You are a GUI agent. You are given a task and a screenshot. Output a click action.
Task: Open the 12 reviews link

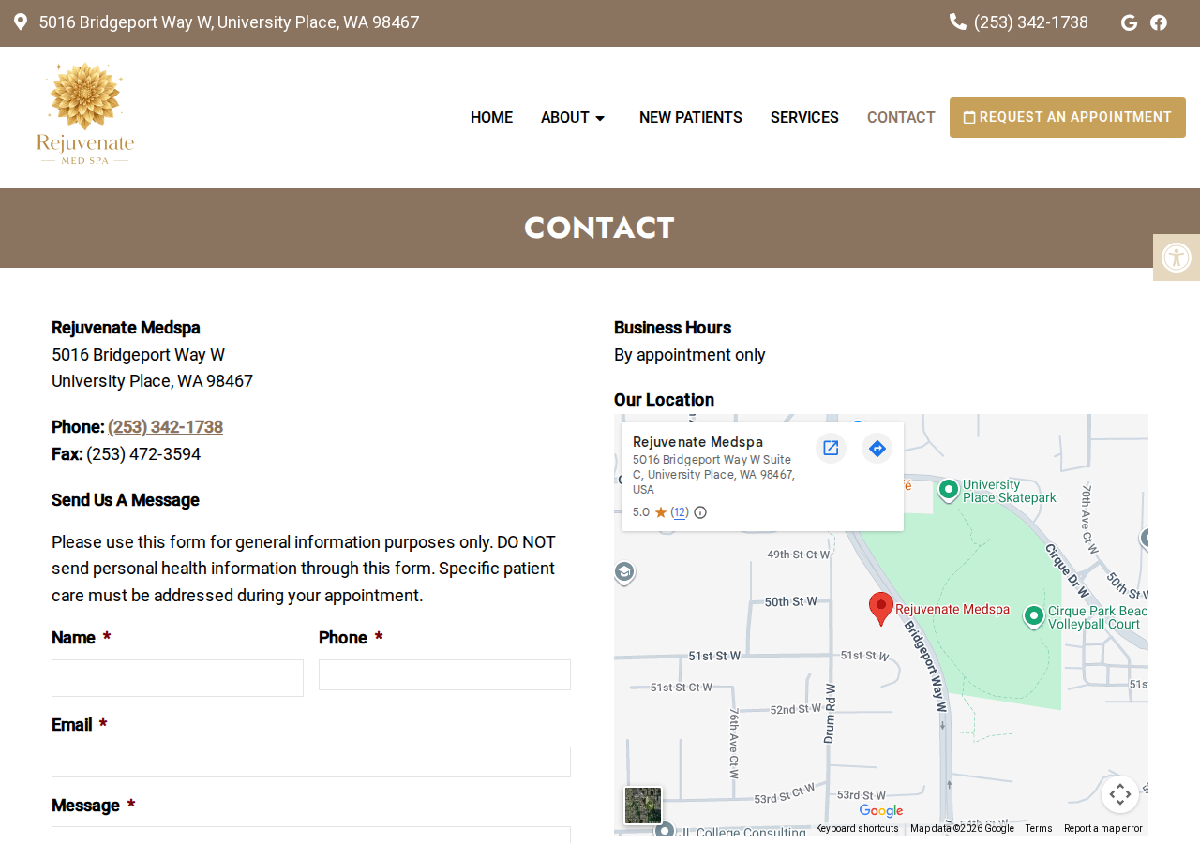pyautogui.click(x=680, y=512)
